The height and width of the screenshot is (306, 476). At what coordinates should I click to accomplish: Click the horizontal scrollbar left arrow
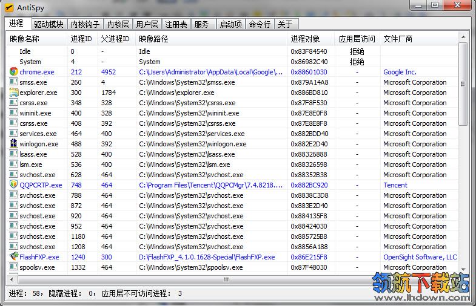click(x=12, y=279)
